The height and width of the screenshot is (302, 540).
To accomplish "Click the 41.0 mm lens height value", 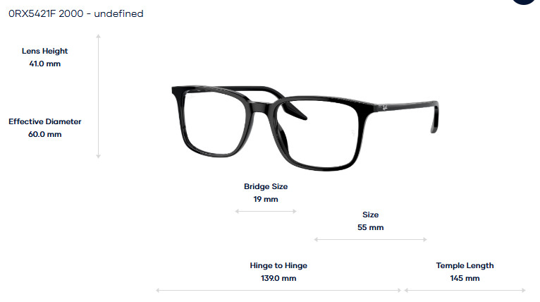I will pos(45,64).
